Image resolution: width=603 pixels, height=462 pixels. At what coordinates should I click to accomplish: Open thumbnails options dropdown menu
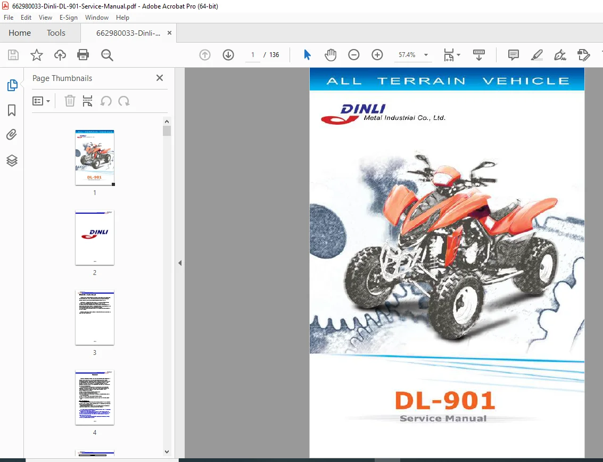point(41,101)
